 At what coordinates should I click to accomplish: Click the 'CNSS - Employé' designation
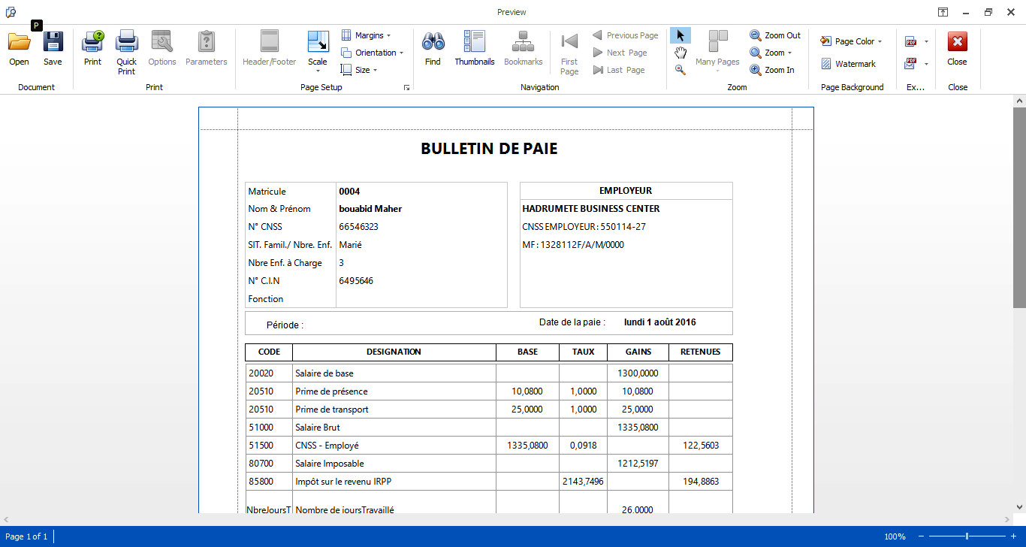click(x=327, y=446)
